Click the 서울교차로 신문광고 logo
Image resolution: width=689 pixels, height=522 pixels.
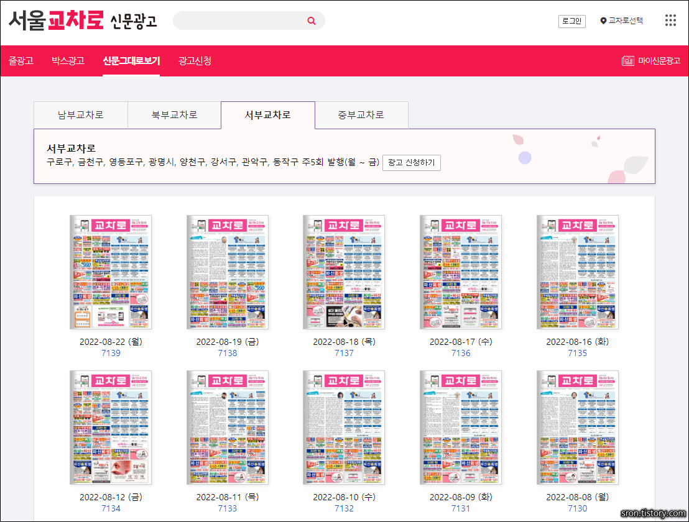[83, 20]
